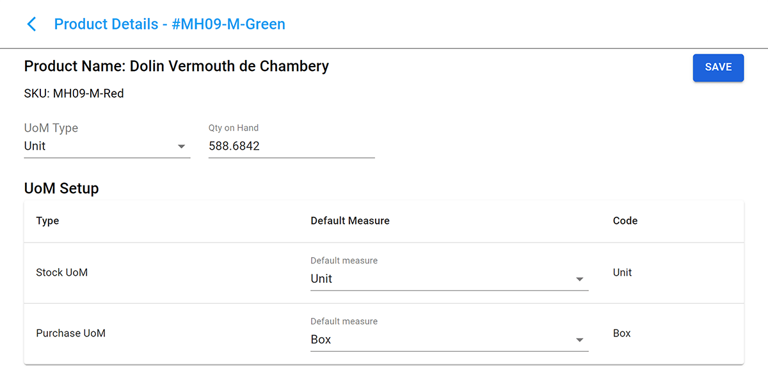Click the UoM Type dropdown arrow
The width and height of the screenshot is (768, 387).
(182, 146)
